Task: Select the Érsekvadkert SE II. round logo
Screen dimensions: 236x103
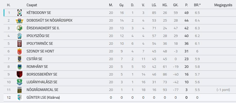Action: [x=20, y=28]
